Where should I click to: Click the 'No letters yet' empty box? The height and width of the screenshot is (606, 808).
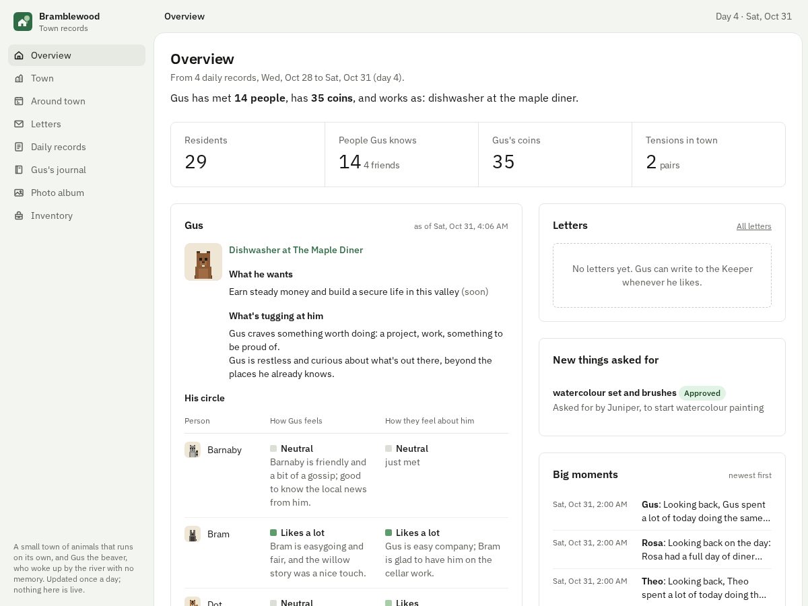click(x=662, y=275)
